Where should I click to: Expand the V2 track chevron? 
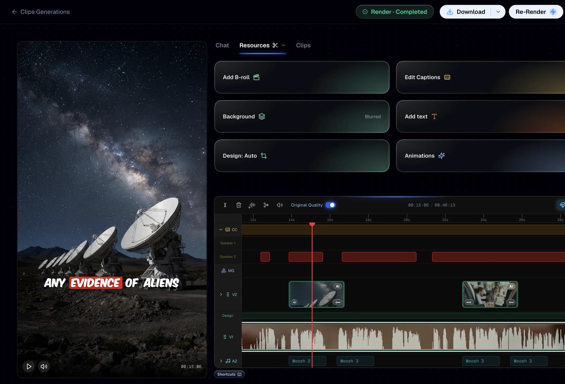[221, 294]
